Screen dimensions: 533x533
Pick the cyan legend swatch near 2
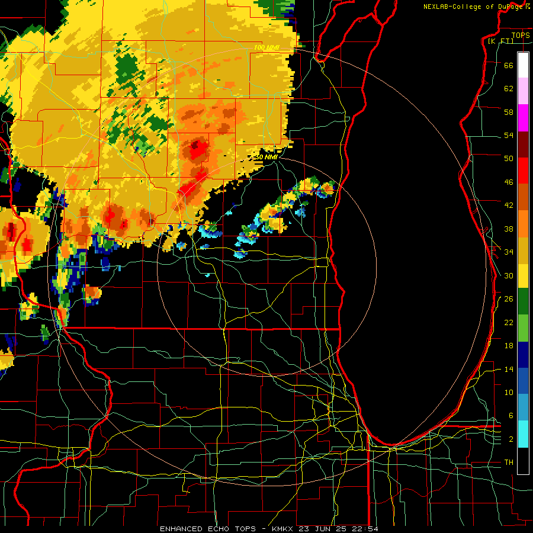point(523,434)
